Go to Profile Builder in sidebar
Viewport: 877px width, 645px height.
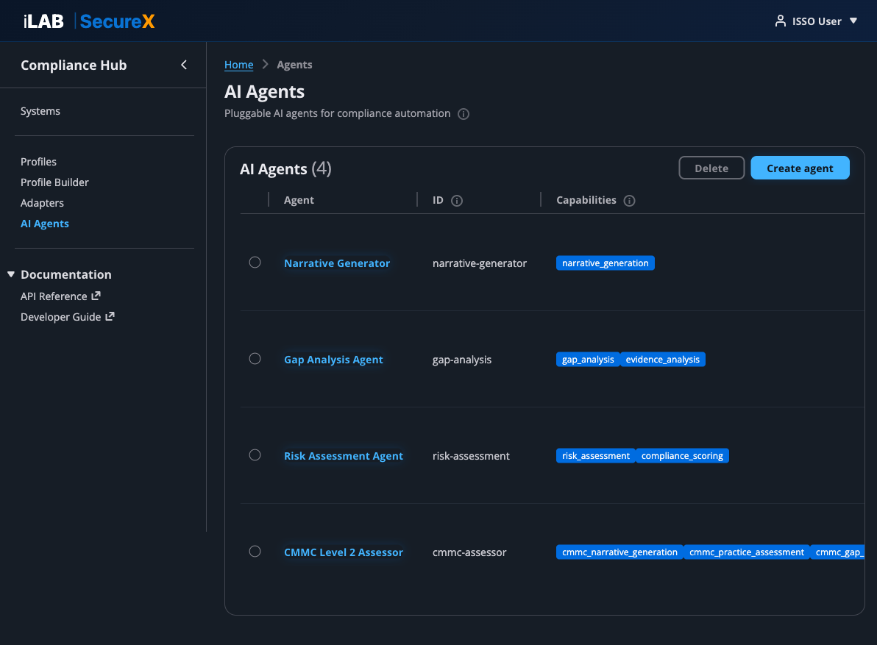[54, 182]
